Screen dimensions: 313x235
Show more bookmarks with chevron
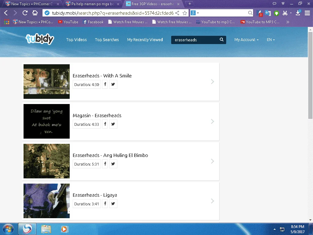coord(288,22)
